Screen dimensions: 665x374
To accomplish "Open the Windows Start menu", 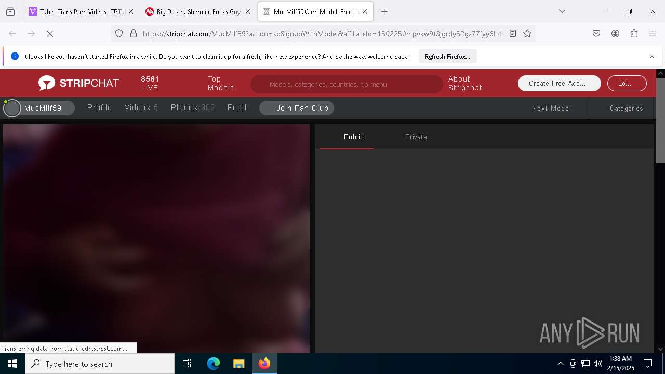I will pos(12,364).
